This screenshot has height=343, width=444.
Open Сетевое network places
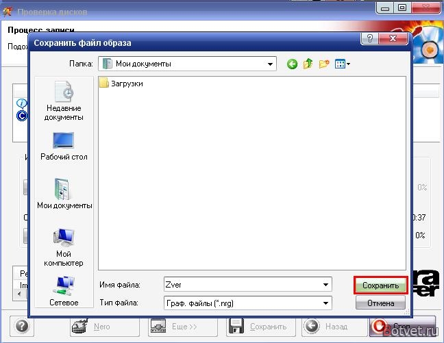tap(64, 291)
